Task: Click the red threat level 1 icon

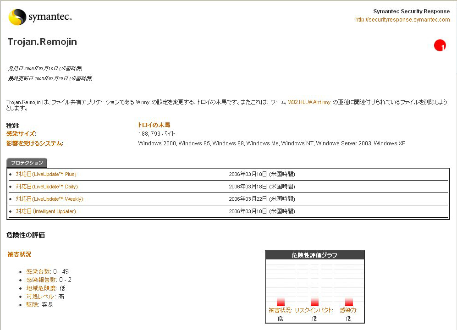Action: (x=440, y=45)
